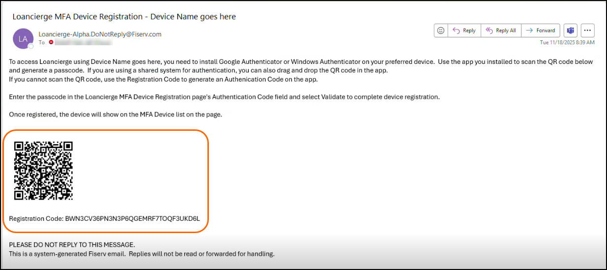The width and height of the screenshot is (607, 270).
Task: Select the Loancierge-Alpha sender email address
Action: [100, 34]
